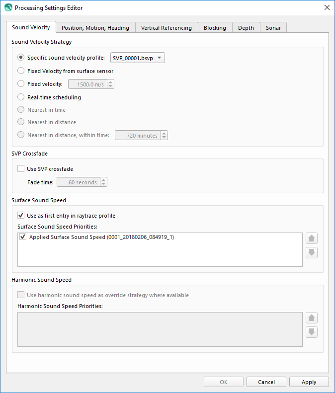335x393 pixels.
Task: Toggle Use as first entry in raytrace profile
Action: coord(21,215)
